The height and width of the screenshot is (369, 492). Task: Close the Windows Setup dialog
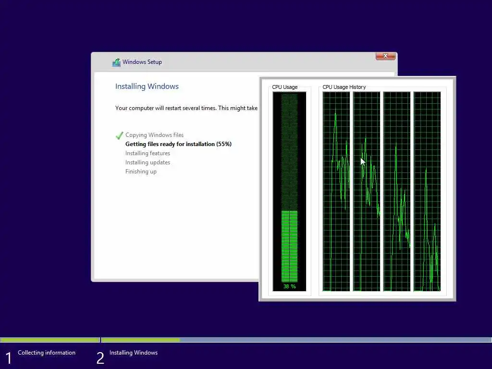click(x=385, y=56)
